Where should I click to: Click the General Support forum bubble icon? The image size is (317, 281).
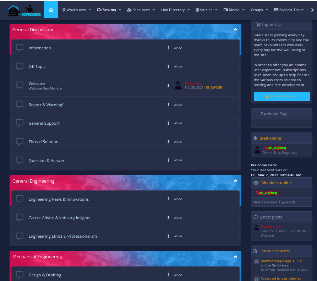pos(20,123)
